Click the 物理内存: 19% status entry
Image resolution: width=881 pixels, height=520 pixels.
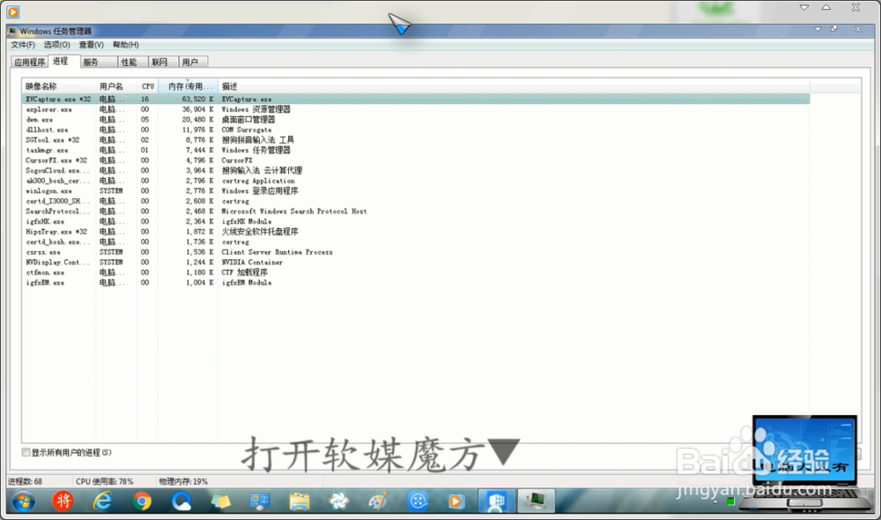click(x=183, y=481)
